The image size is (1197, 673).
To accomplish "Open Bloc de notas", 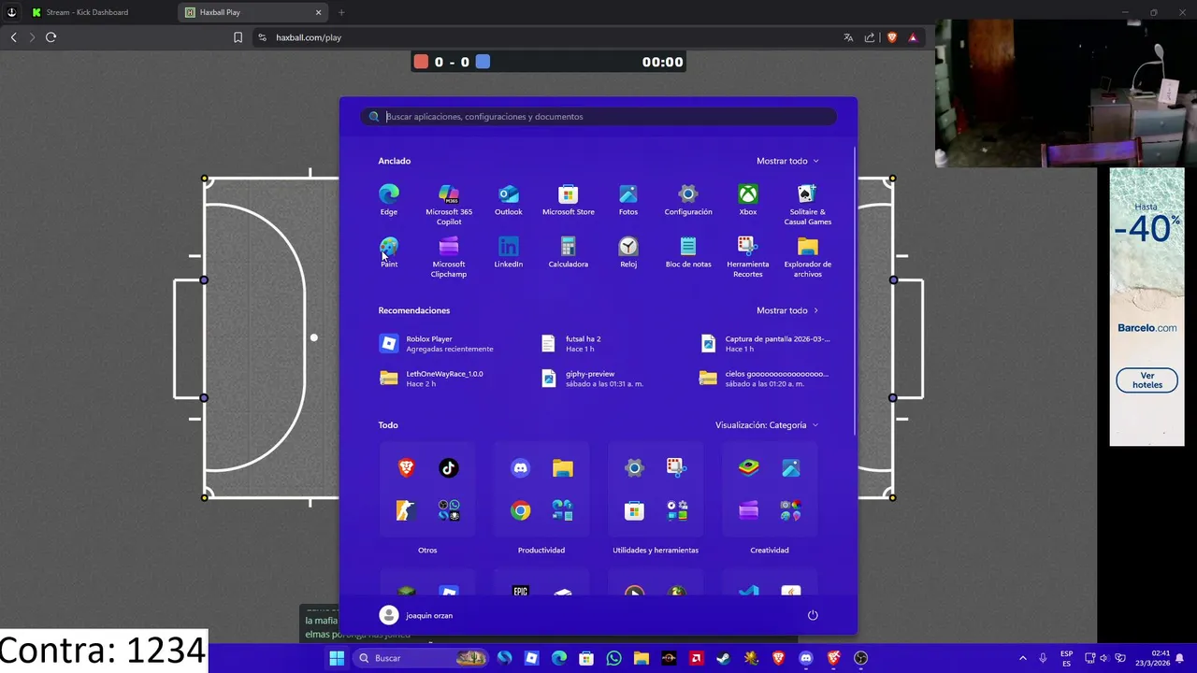I will (688, 251).
